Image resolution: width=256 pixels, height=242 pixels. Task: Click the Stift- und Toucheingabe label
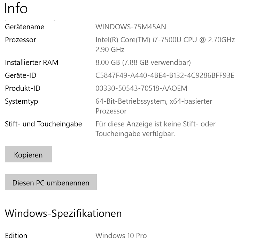point(44,124)
